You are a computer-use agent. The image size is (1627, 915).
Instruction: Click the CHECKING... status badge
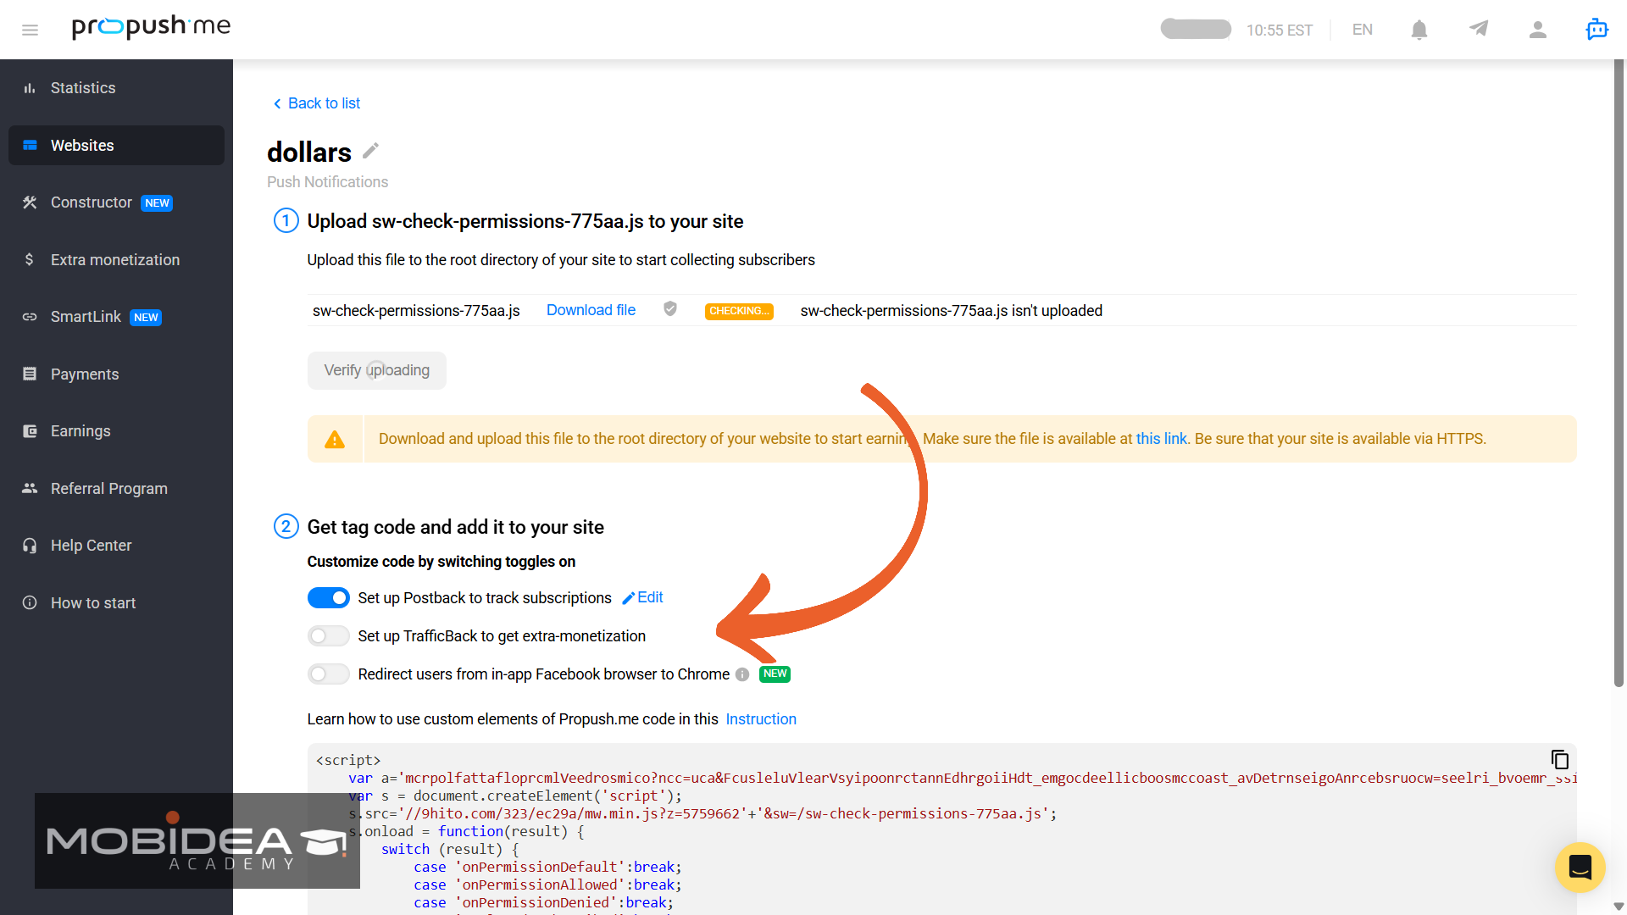(x=739, y=311)
